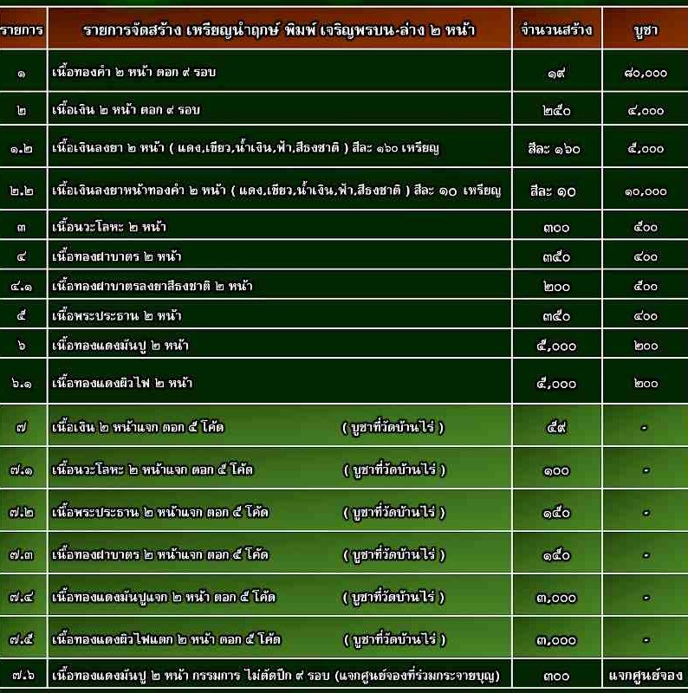The image size is (688, 693).
Task: Click the 'จำนวนสร้าง' column header
Action: click(556, 29)
